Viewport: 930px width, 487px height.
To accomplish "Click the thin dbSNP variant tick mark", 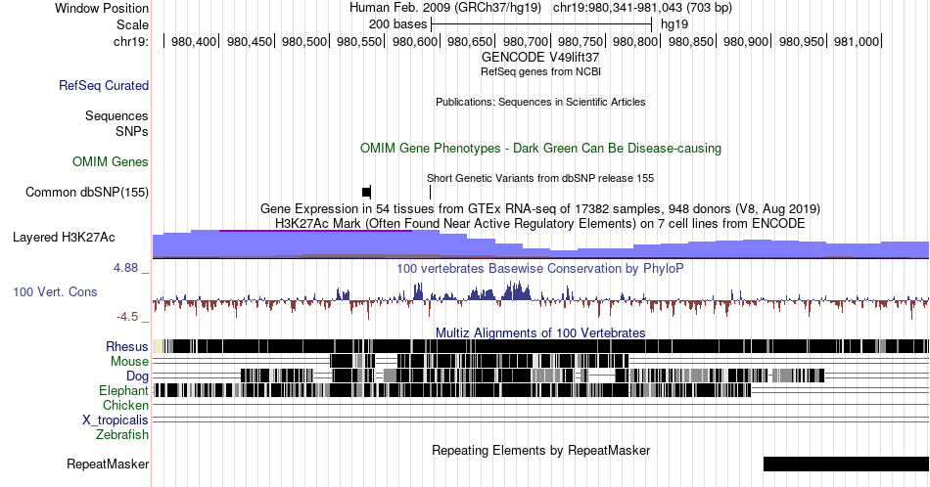I will point(430,192).
